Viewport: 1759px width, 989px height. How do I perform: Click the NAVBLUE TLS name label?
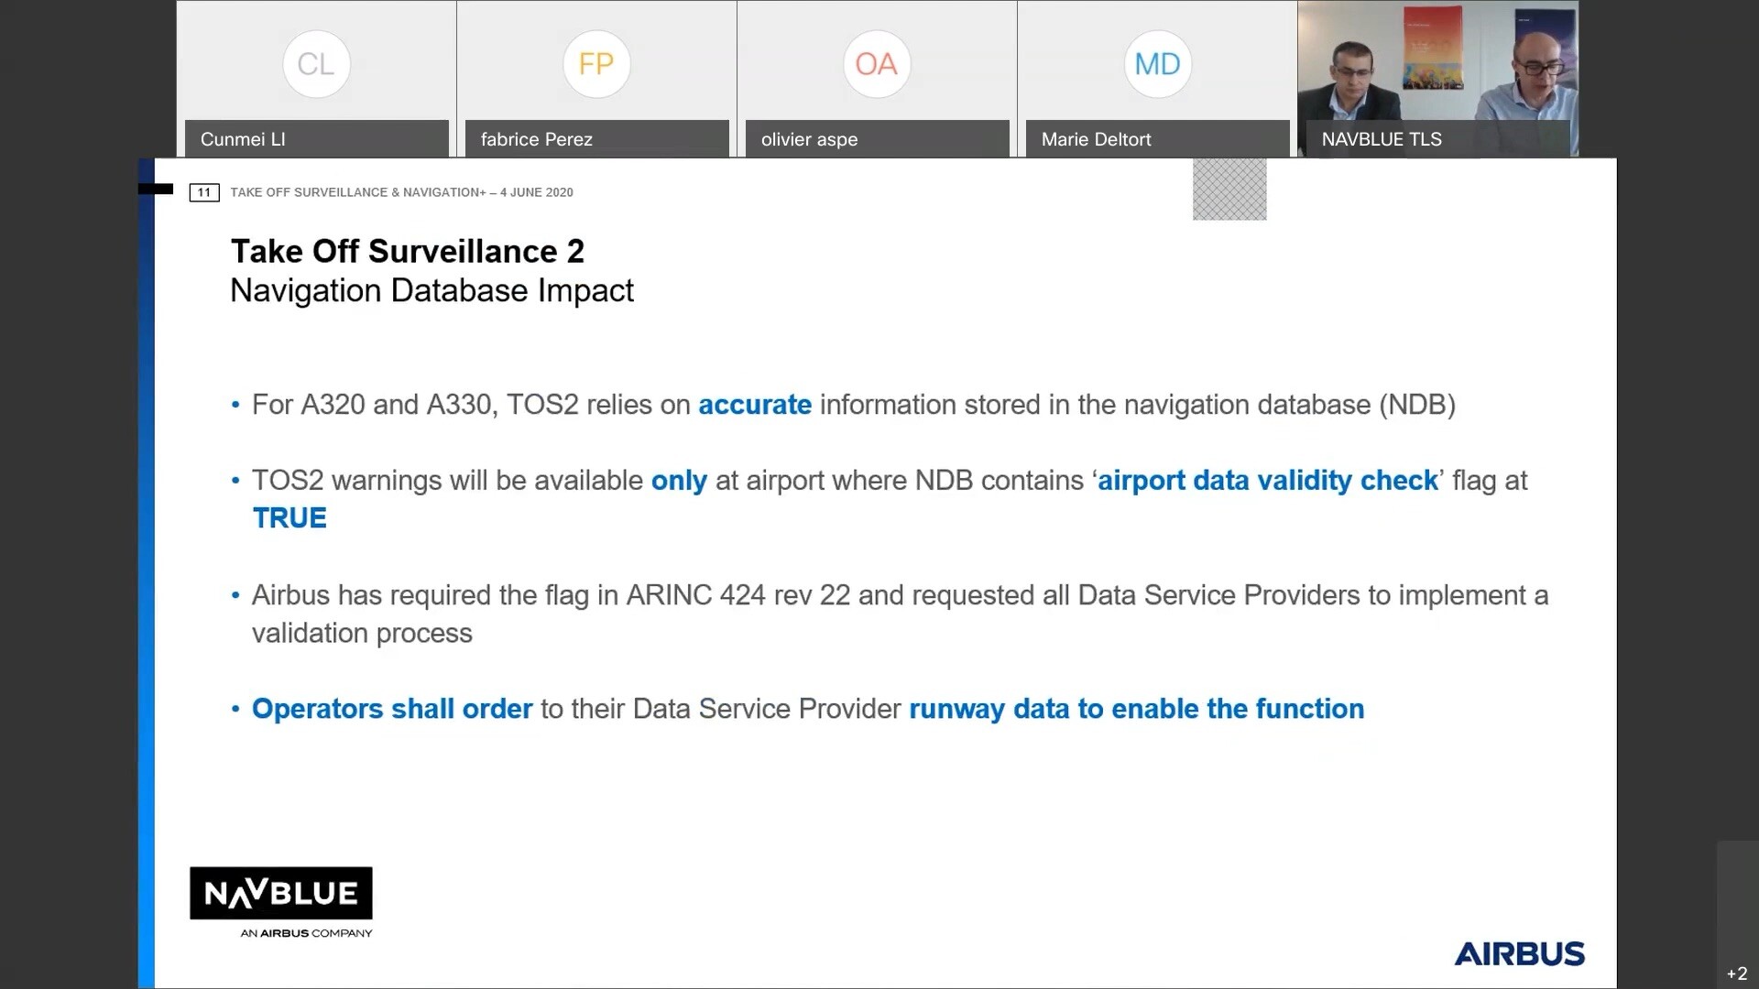point(1382,139)
